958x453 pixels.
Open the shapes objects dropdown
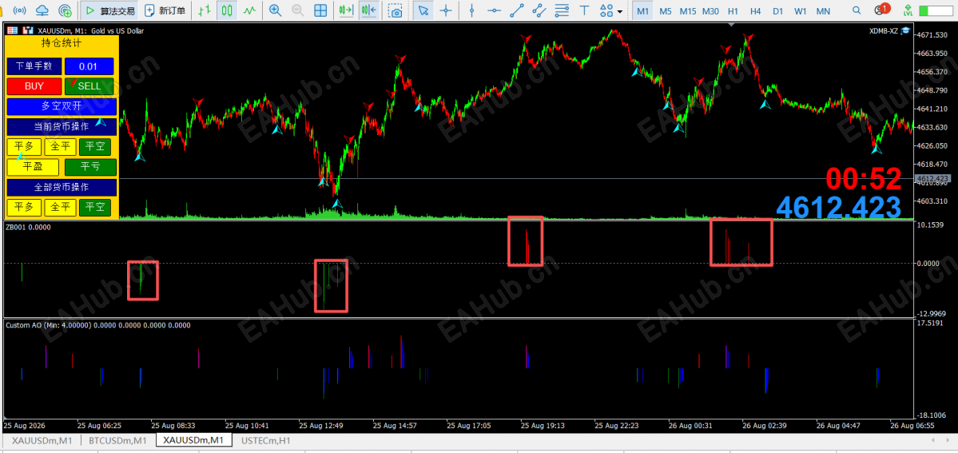611,10
